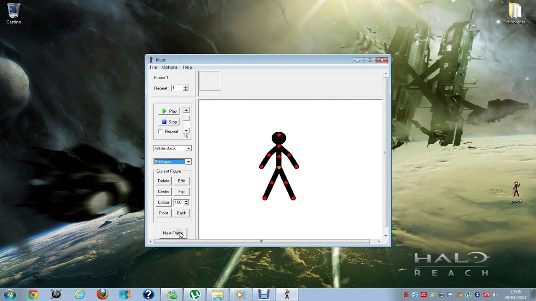
Task: Open the media player taskbar icon
Action: pos(240,294)
